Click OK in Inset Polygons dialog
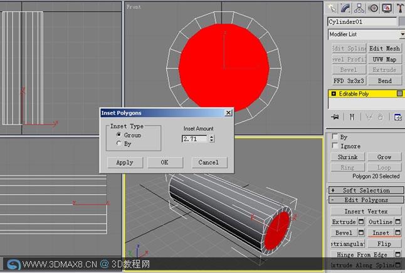 (x=165, y=163)
